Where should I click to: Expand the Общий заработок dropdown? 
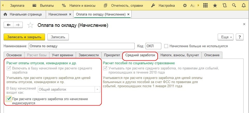[97, 89]
